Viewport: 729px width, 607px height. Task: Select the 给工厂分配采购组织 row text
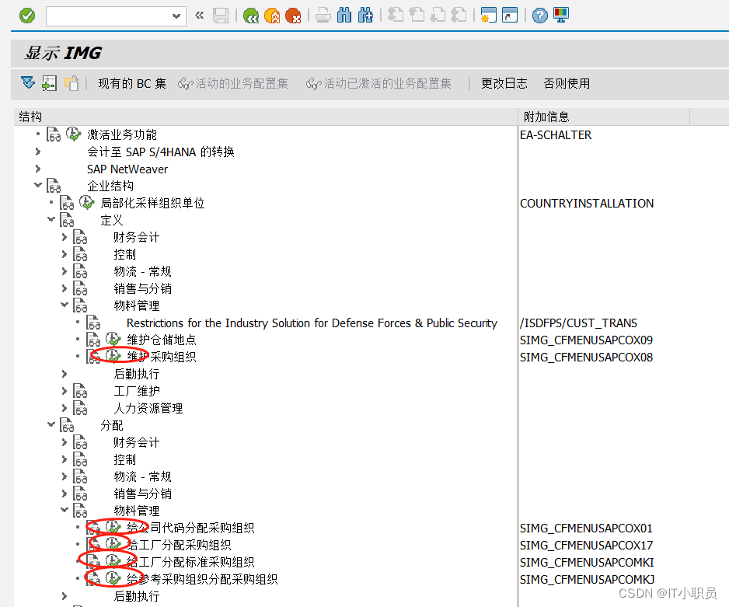tap(179, 545)
